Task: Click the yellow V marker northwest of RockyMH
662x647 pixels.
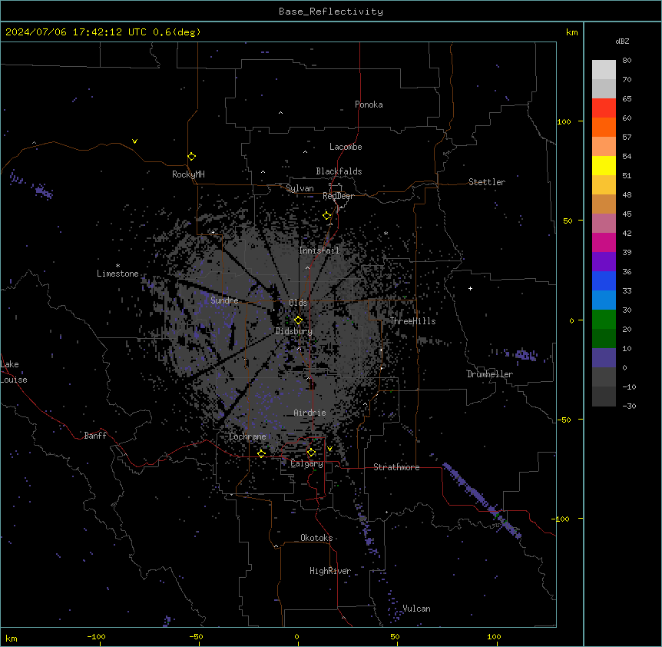Action: (x=134, y=141)
